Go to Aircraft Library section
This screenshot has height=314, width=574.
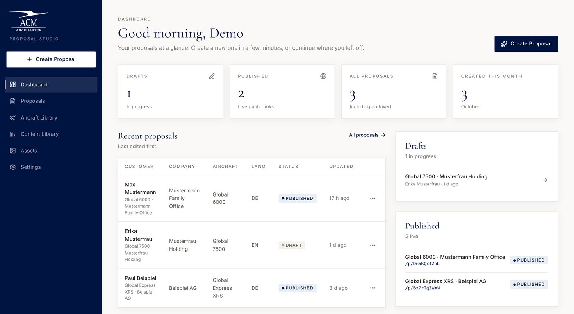pyautogui.click(x=51, y=117)
